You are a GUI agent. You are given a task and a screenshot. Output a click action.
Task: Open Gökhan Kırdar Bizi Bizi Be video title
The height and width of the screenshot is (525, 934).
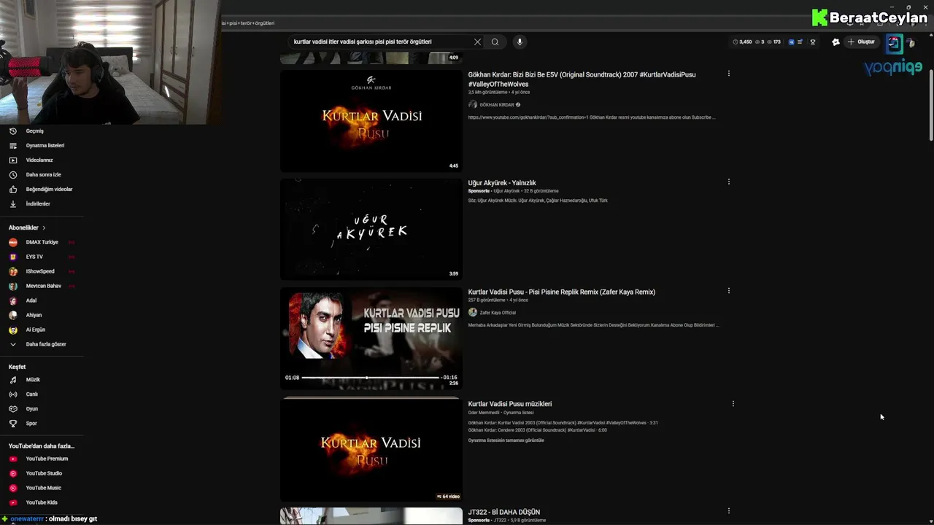click(x=582, y=79)
